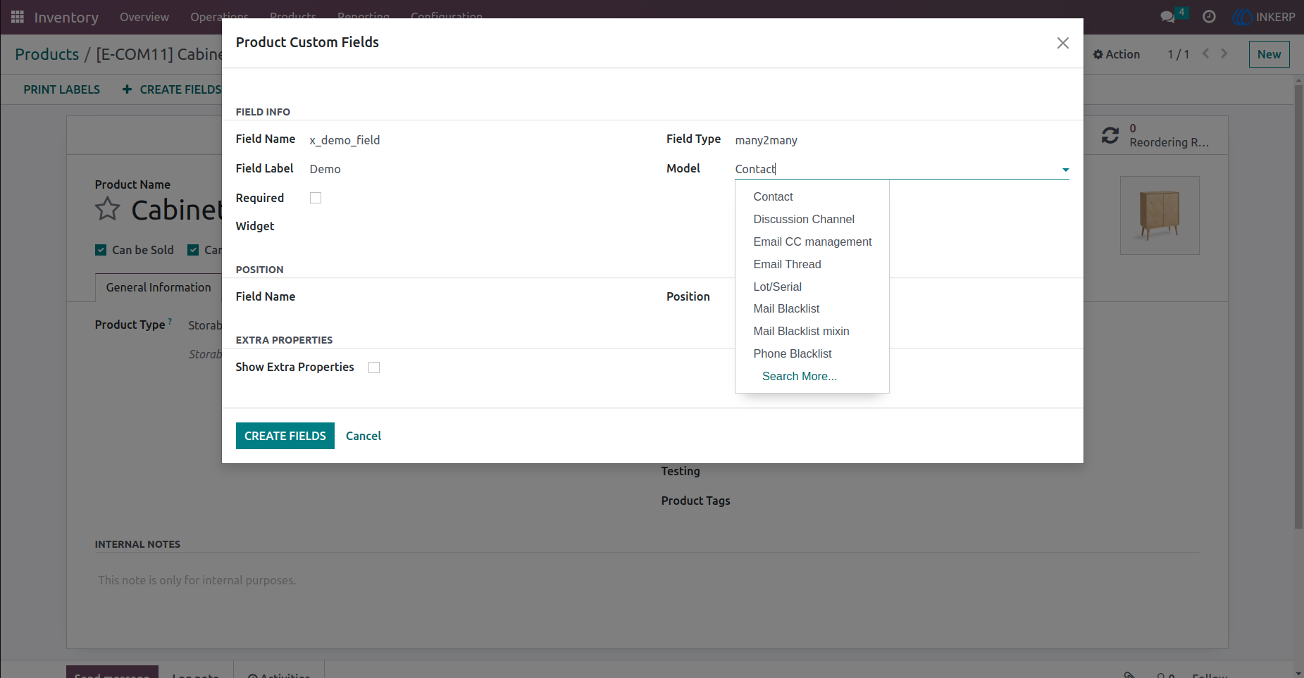This screenshot has height=678, width=1304.
Task: Open the apps grid menu icon
Action: pos(18,17)
